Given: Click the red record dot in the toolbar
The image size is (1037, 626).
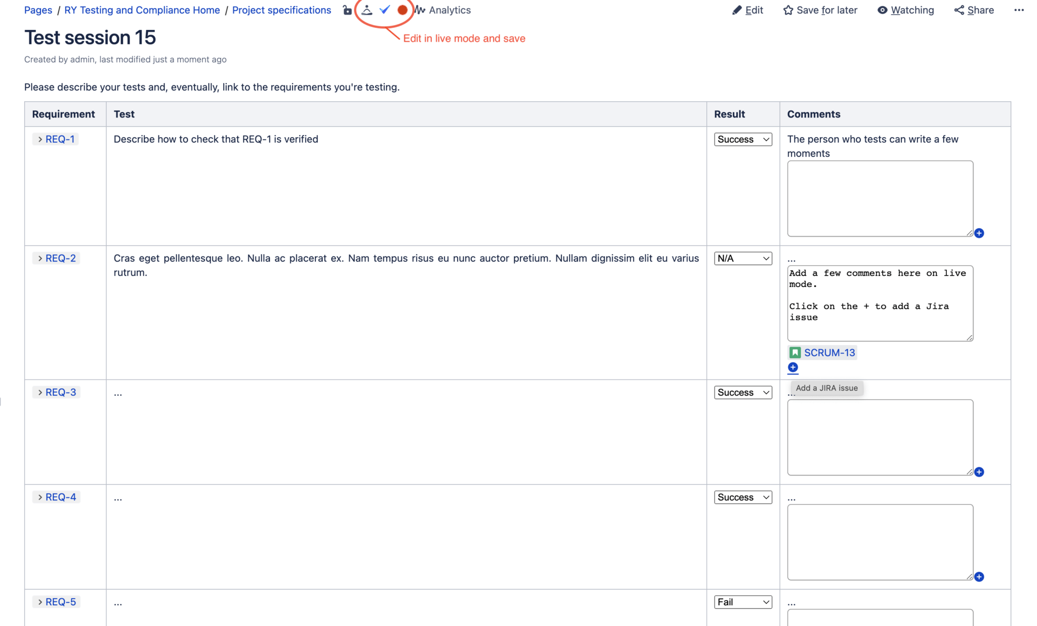Looking at the screenshot, I should click(403, 10).
